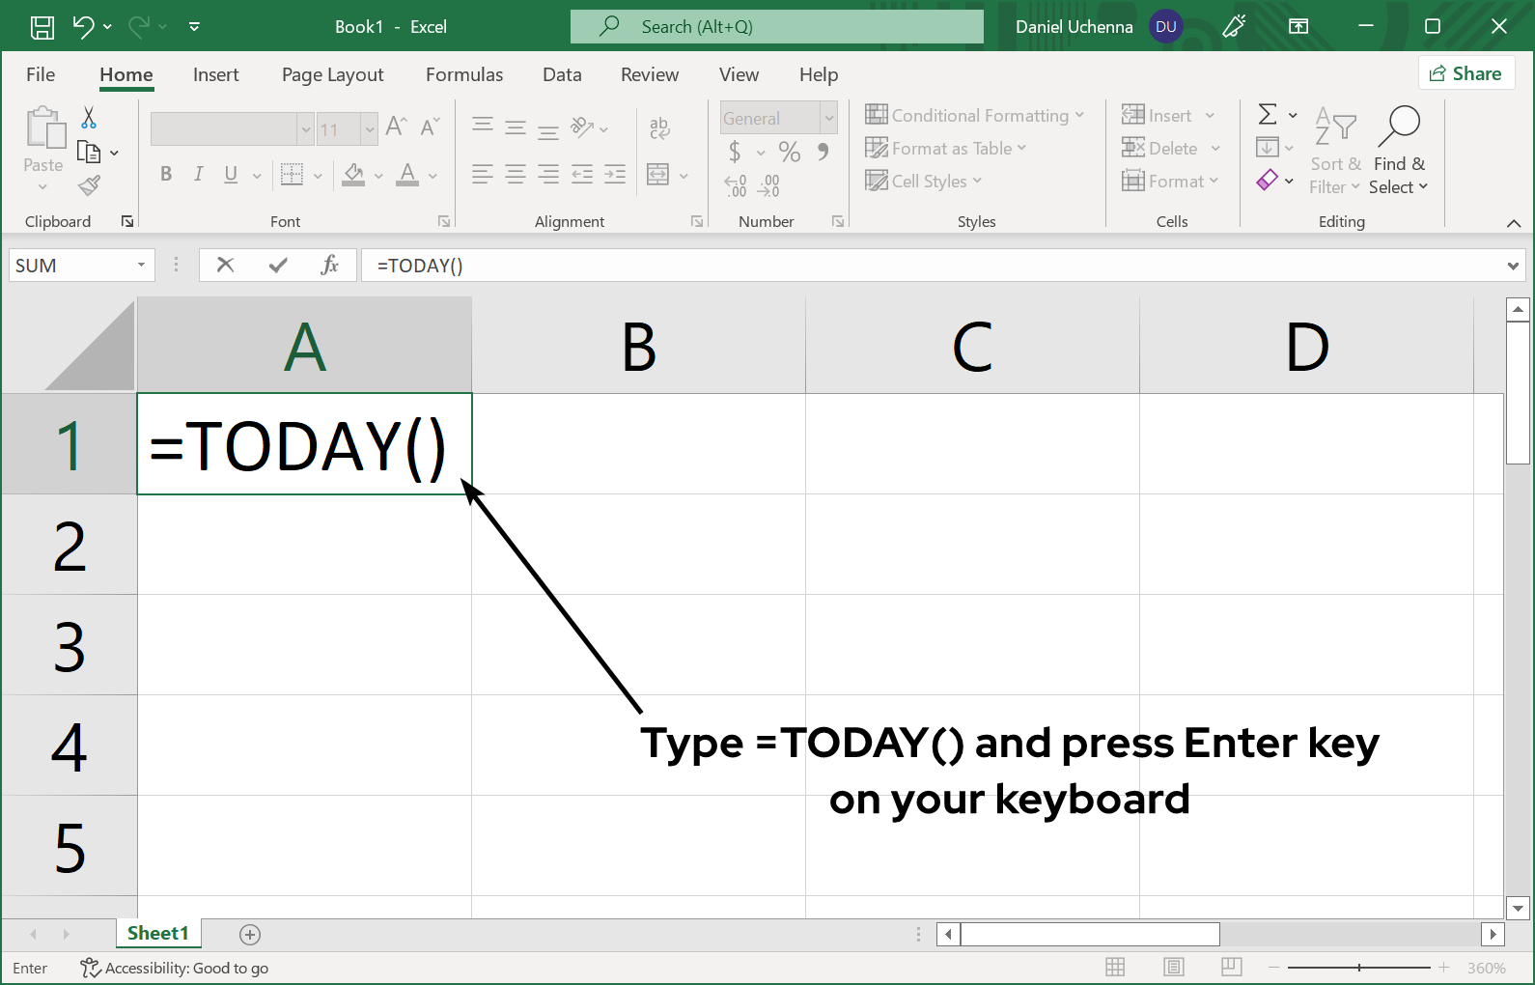1535x985 pixels.
Task: Click the Share button
Action: coord(1465,73)
